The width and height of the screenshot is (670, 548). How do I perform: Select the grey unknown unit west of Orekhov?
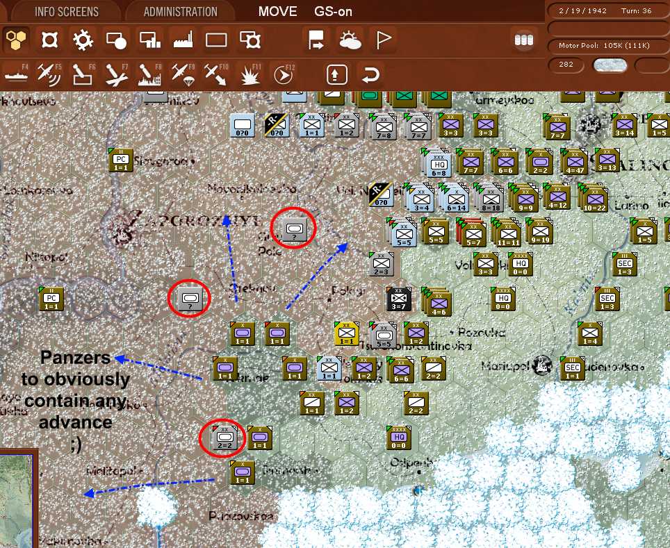[190, 298]
